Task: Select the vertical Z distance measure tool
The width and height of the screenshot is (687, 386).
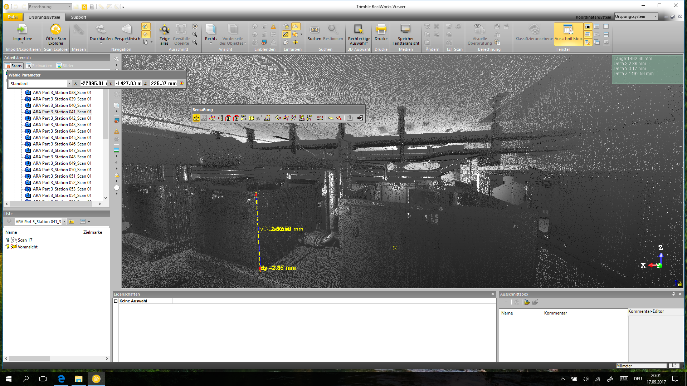Action: tap(220, 118)
